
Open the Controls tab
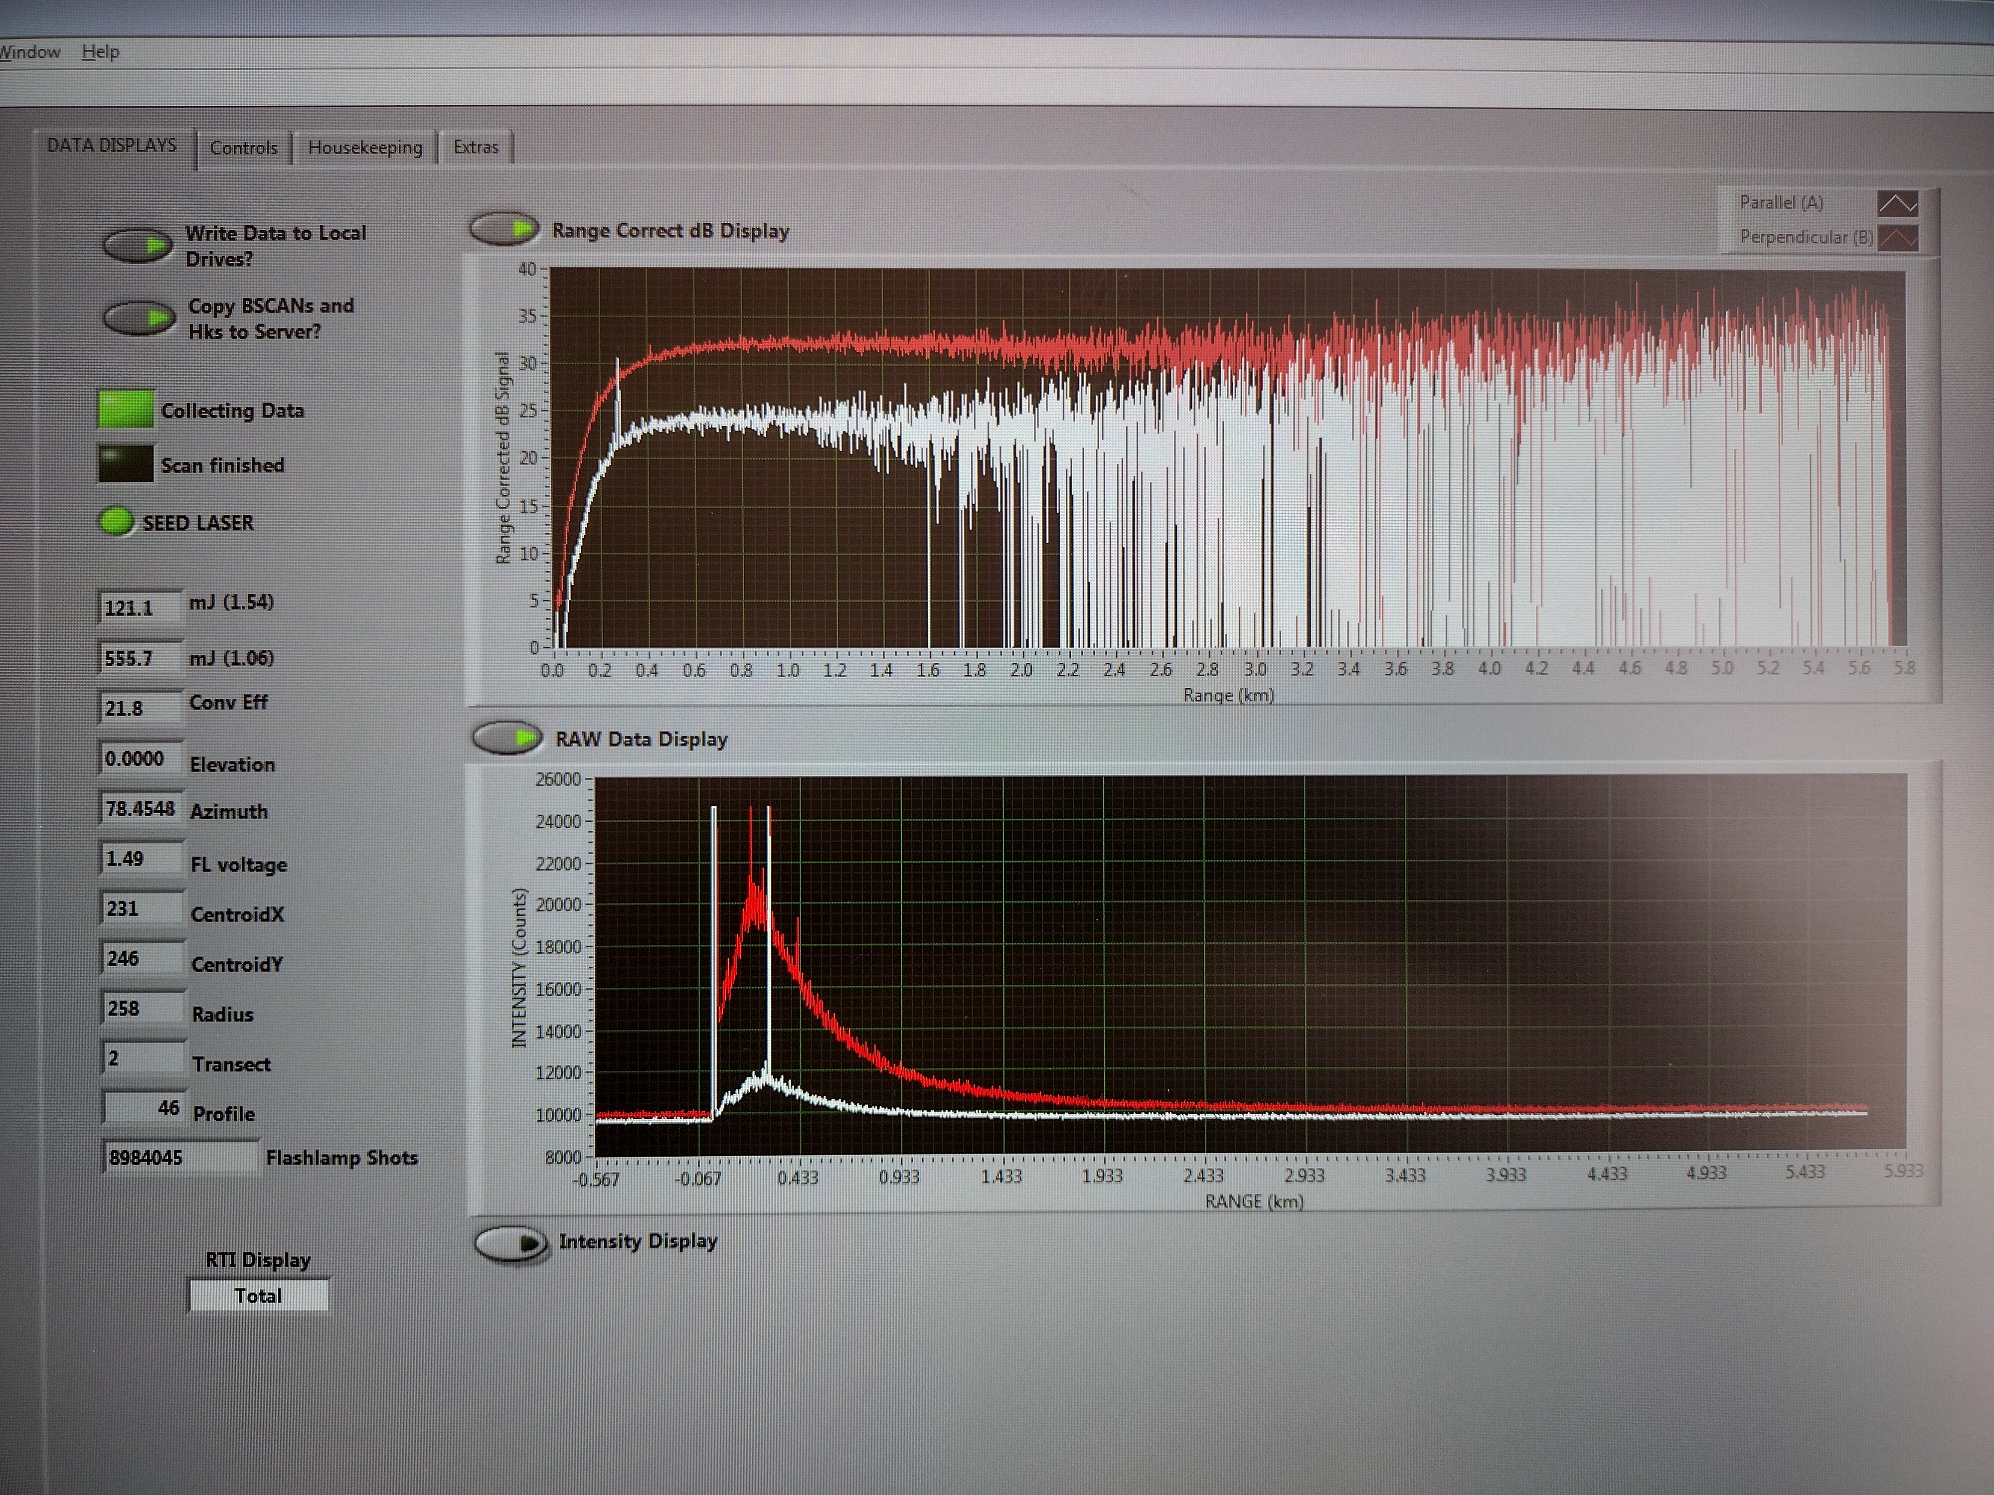[x=243, y=148]
